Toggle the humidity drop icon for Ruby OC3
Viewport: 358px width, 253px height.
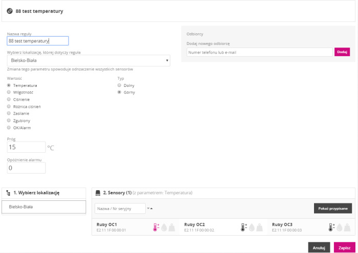click(x=339, y=227)
